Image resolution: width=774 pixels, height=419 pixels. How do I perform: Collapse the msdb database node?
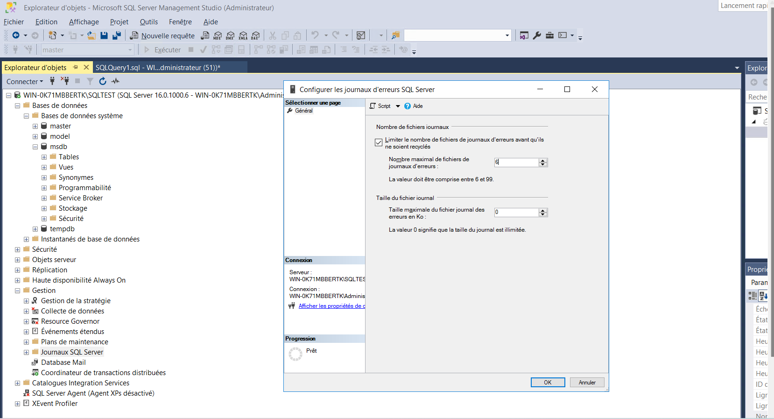click(35, 147)
